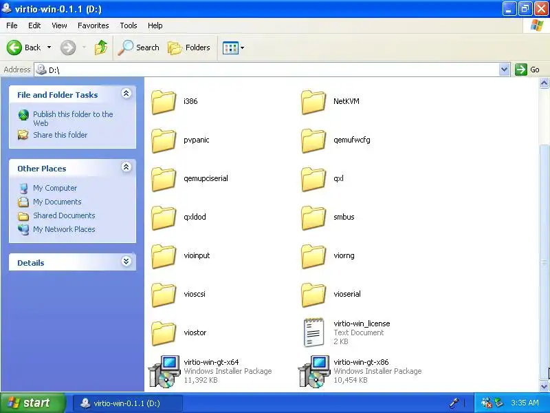Go up one folder level icon
This screenshot has width=550, height=413.
tap(101, 47)
